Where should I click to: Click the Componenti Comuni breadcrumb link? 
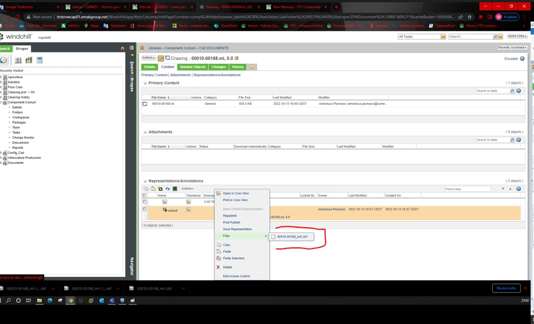180,48
